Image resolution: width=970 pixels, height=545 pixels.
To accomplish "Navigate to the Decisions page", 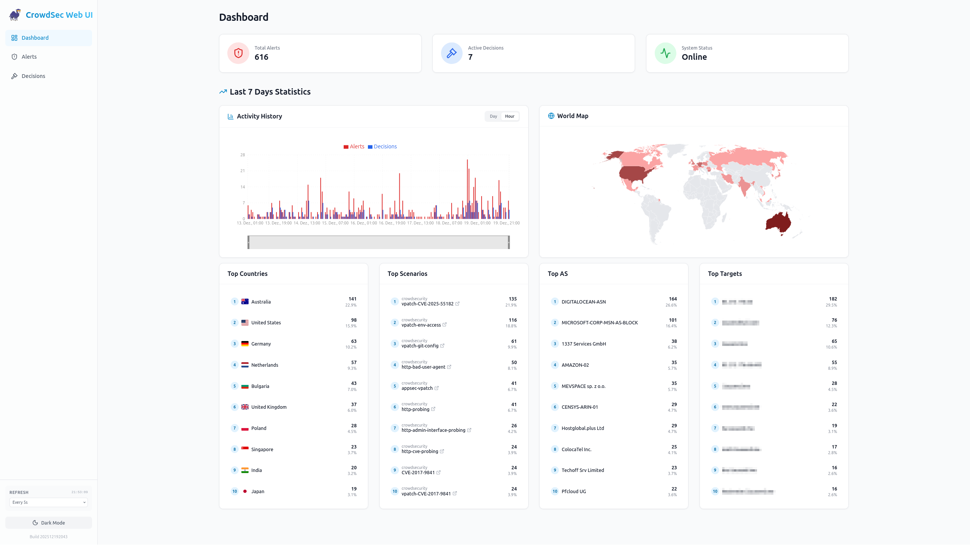I will (x=33, y=76).
